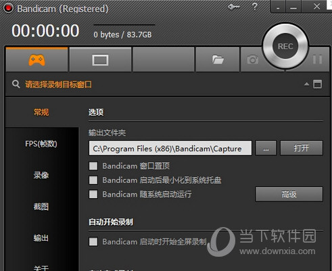Click the 高级 advanced button
This screenshot has width=332, height=271.
coord(289,194)
